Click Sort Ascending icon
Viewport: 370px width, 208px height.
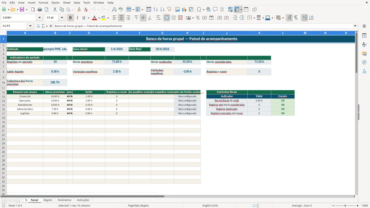click(155, 10)
